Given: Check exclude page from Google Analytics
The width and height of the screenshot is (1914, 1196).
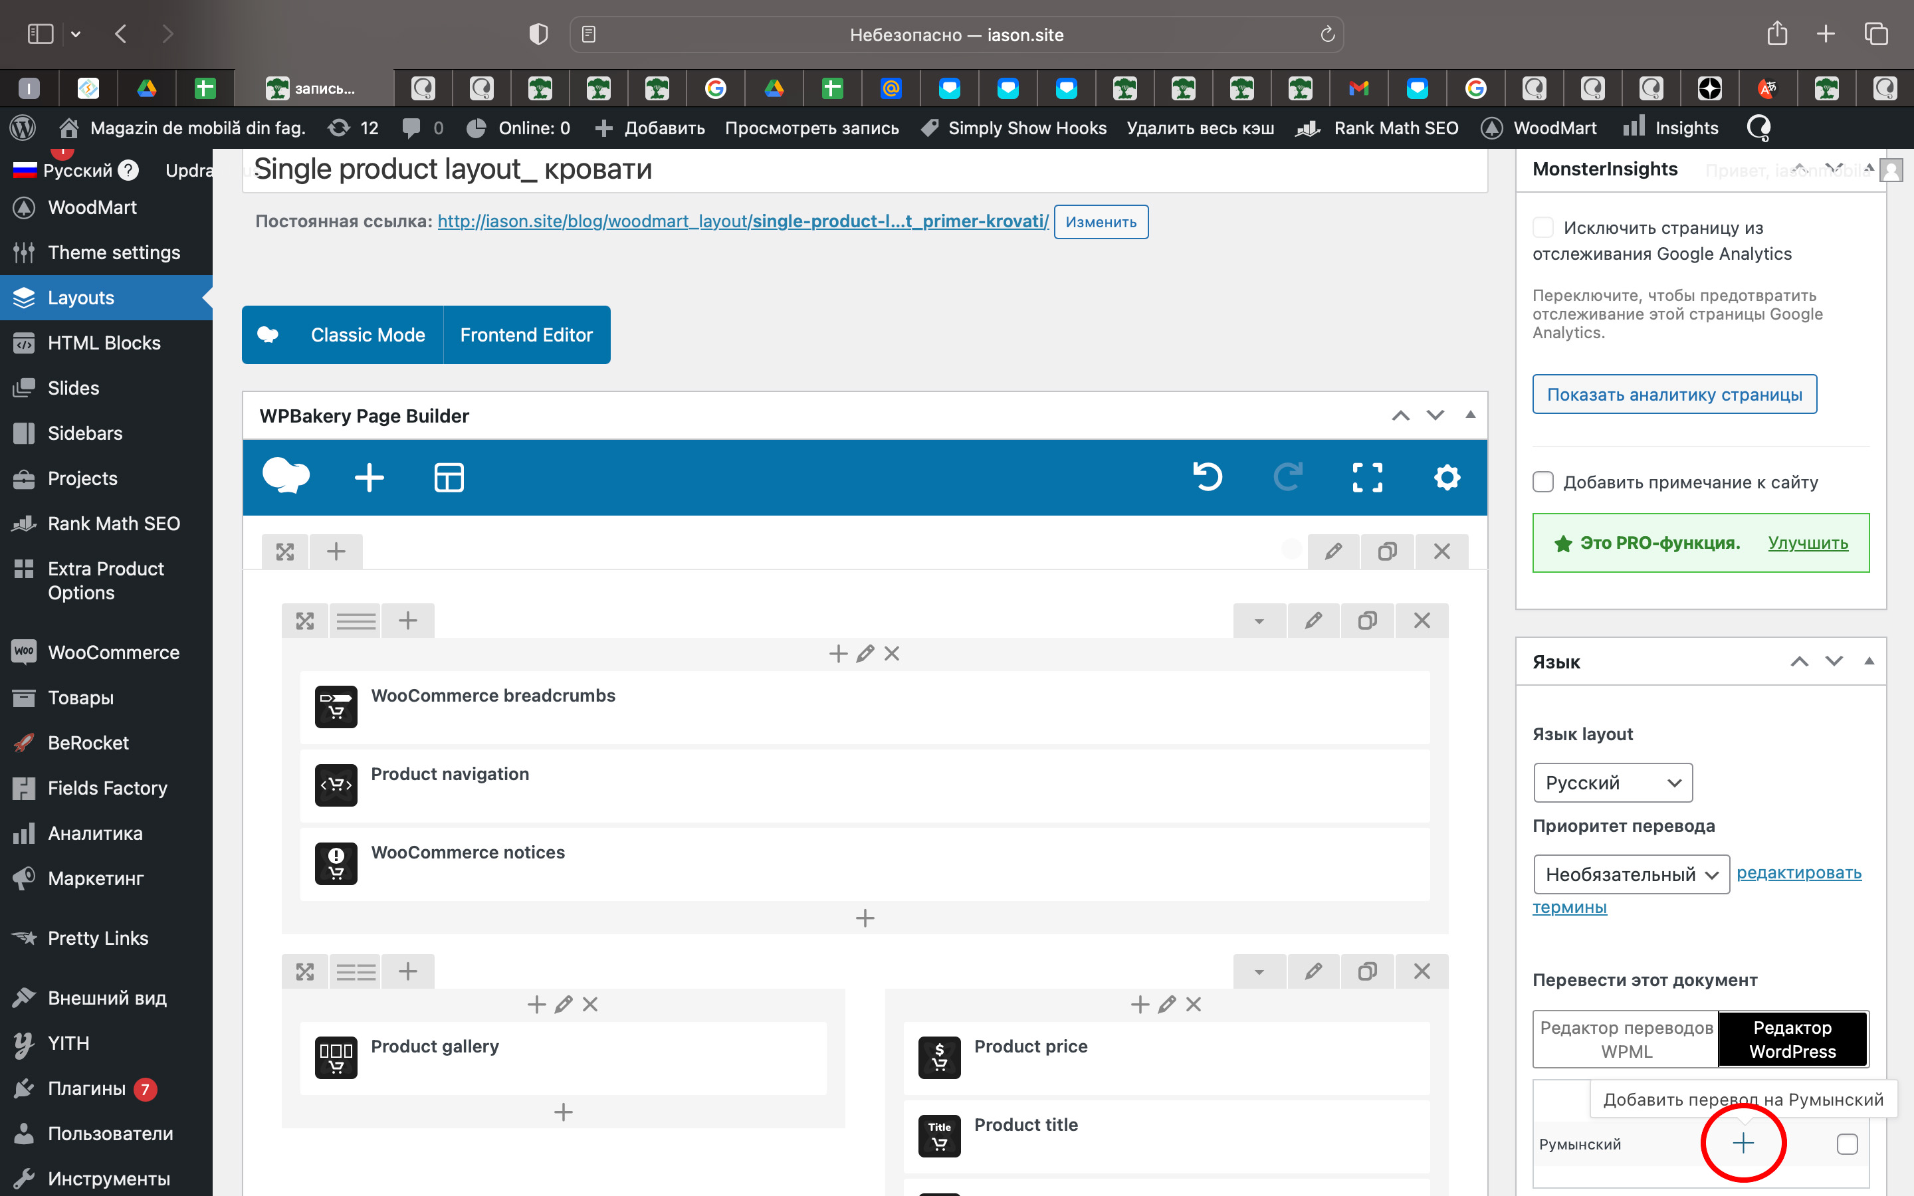Looking at the screenshot, I should [x=1543, y=228].
